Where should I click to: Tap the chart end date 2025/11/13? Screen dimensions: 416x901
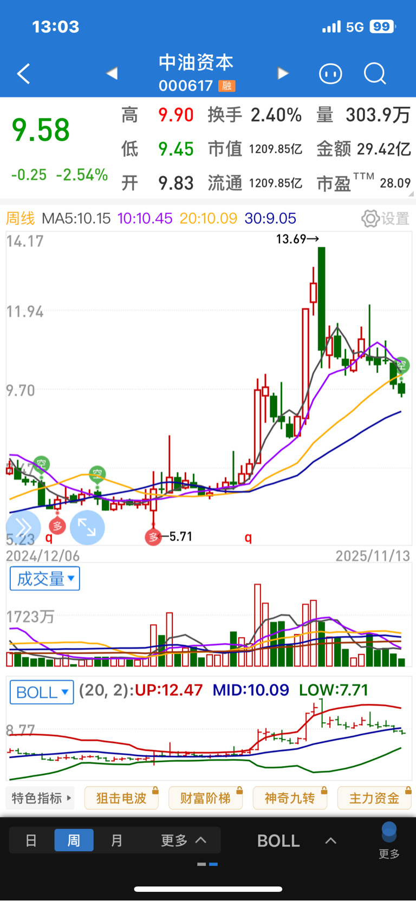point(373,556)
